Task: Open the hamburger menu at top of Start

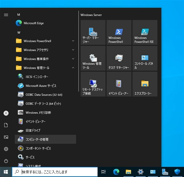Action: click(x=6, y=15)
